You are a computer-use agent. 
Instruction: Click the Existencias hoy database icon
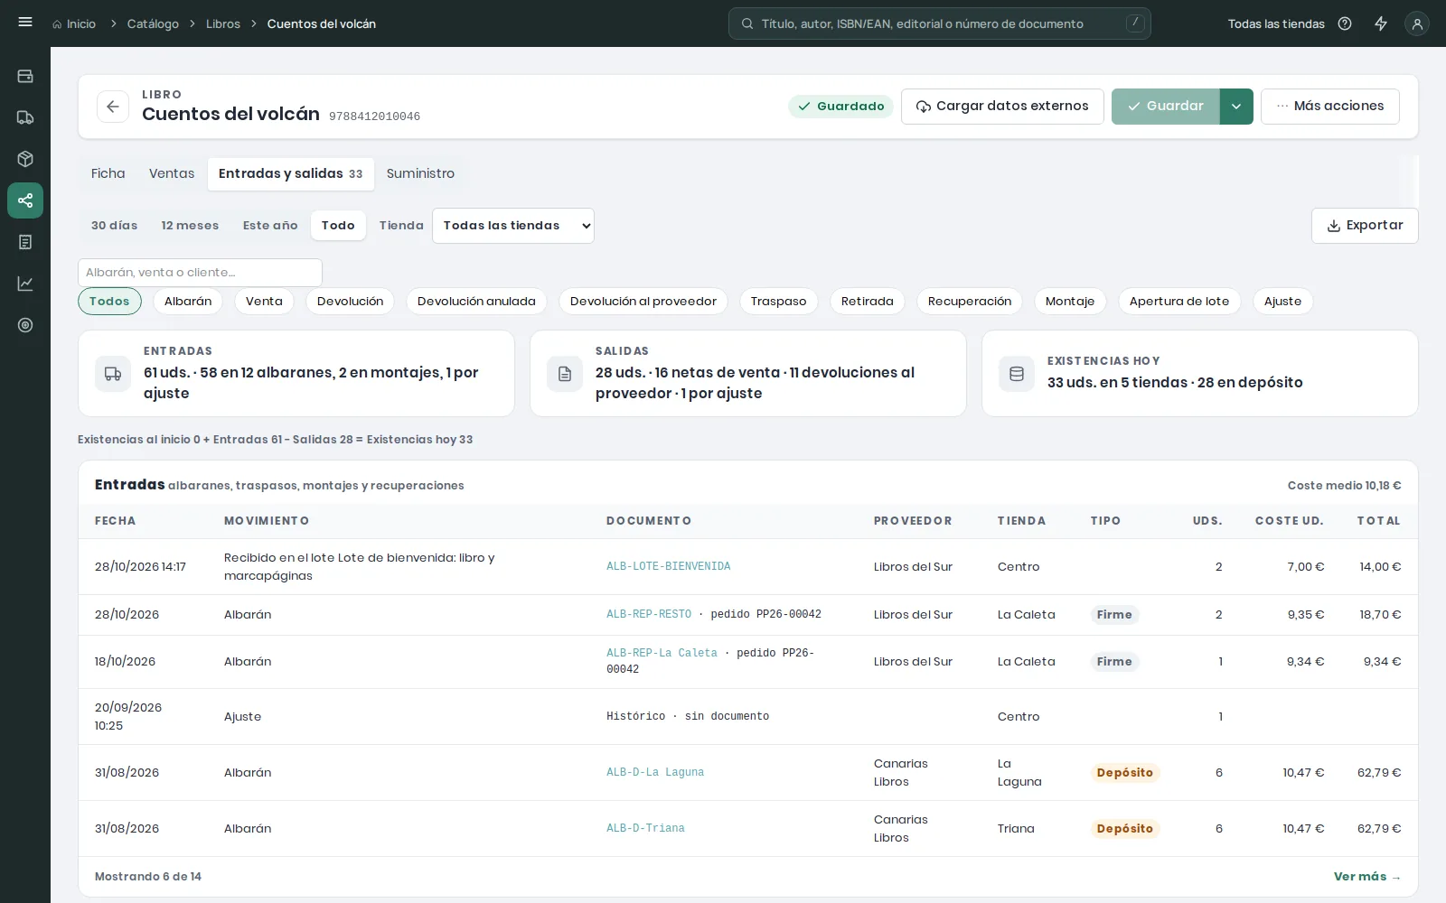click(1017, 374)
